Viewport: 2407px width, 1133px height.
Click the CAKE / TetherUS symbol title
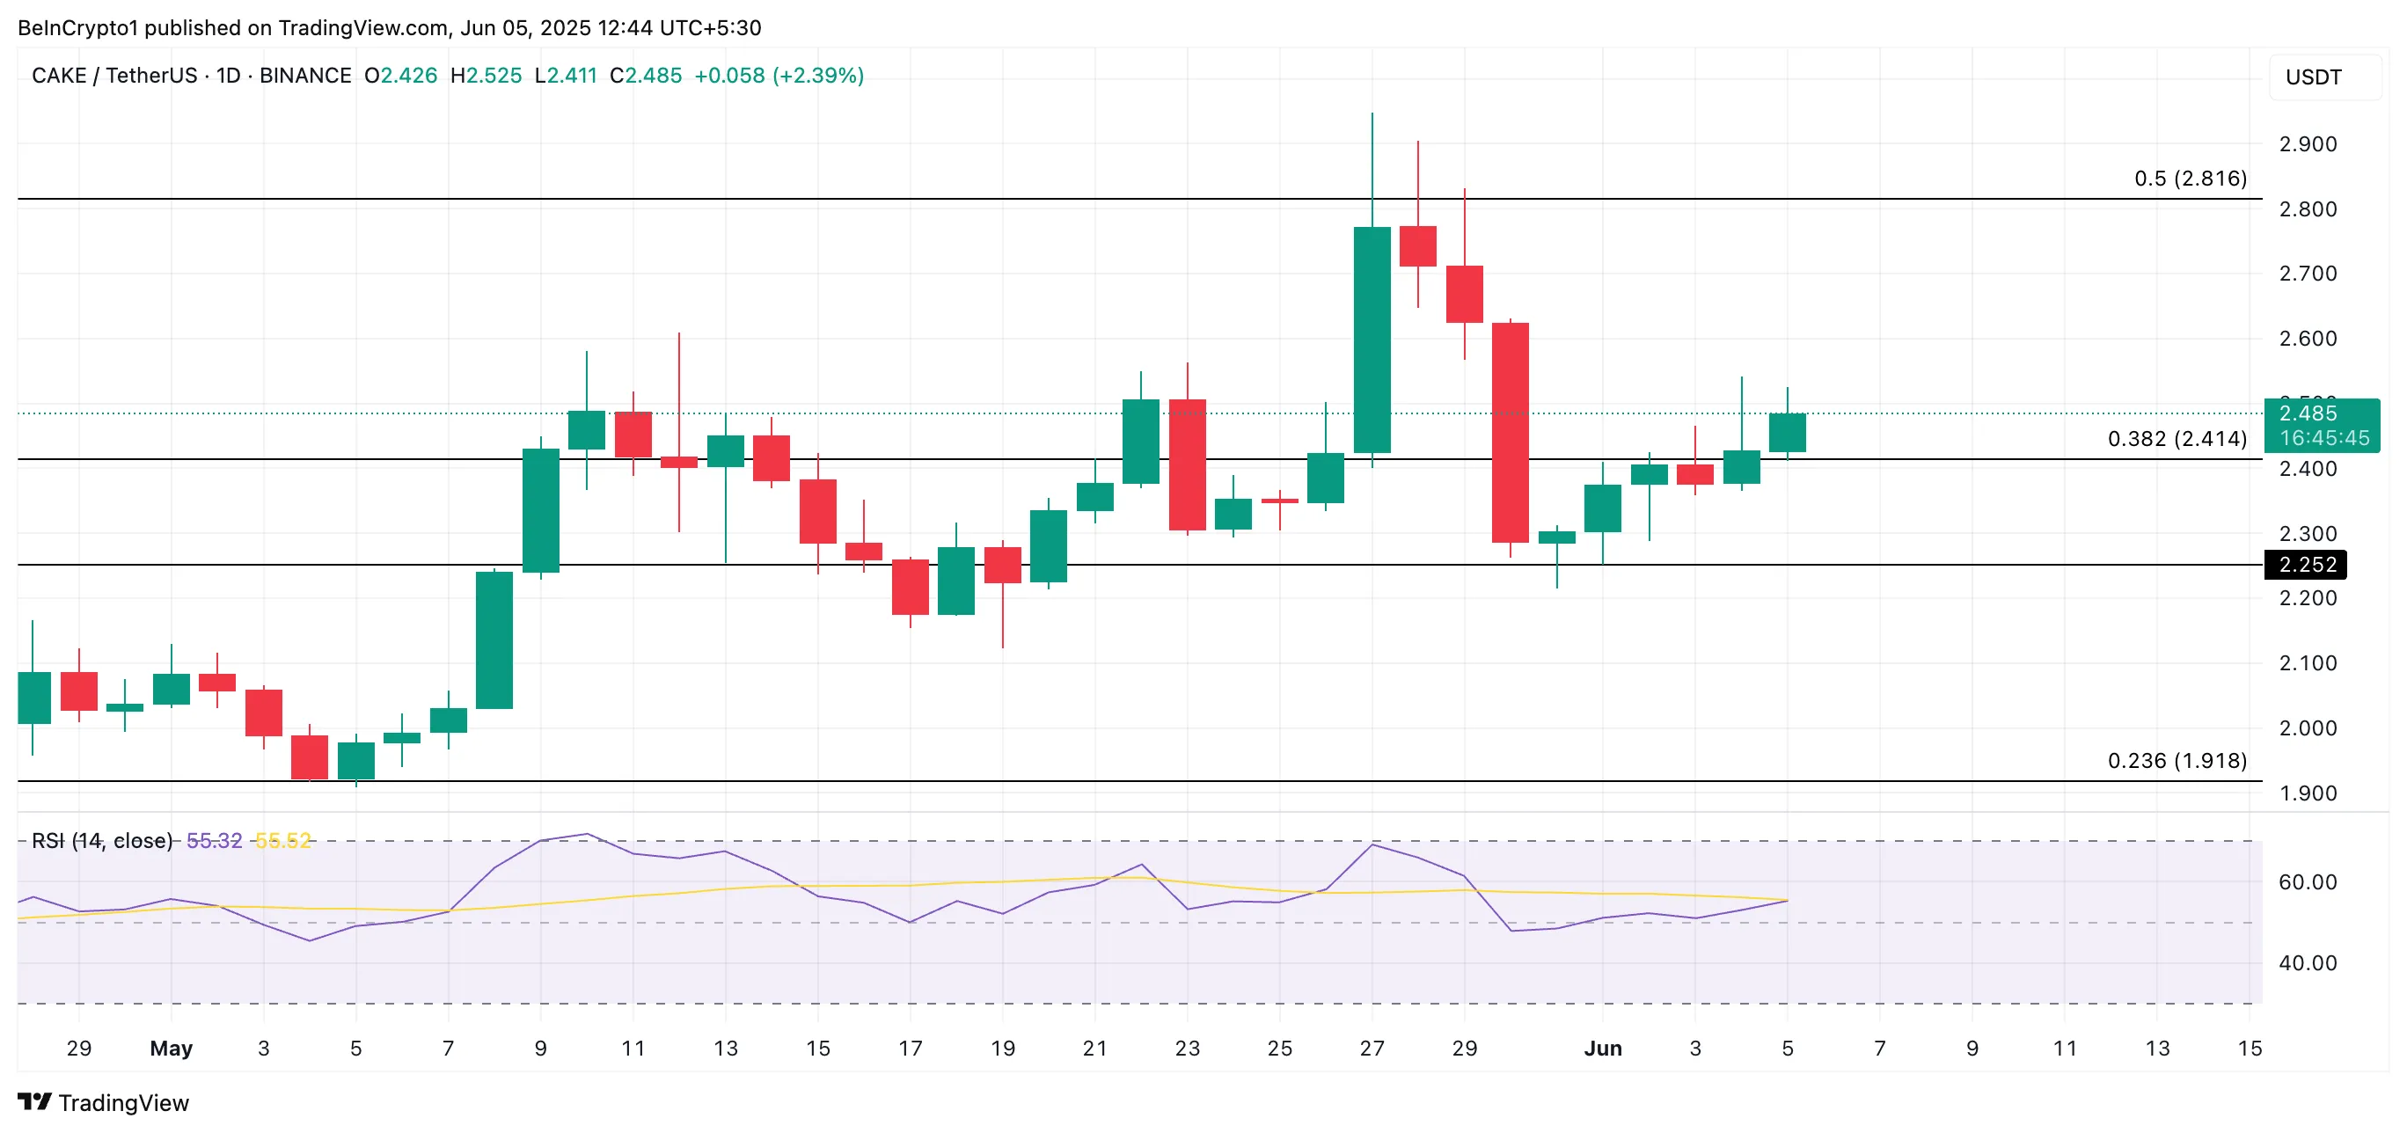pyautogui.click(x=114, y=76)
